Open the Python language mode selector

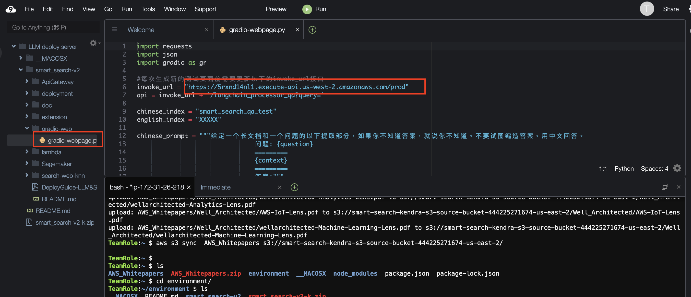point(624,169)
